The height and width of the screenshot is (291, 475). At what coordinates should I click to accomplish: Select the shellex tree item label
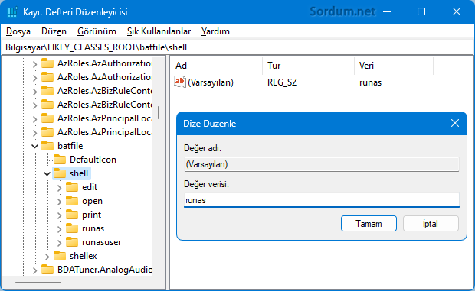click(84, 256)
